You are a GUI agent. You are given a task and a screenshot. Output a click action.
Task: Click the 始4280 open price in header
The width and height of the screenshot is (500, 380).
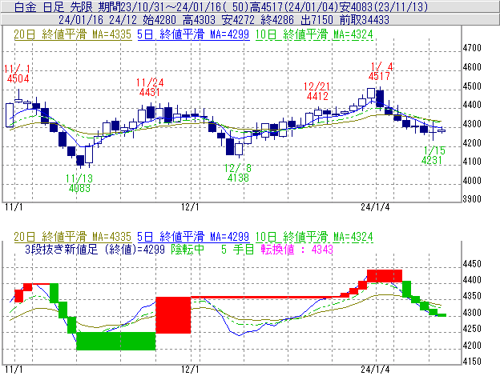tap(159, 20)
